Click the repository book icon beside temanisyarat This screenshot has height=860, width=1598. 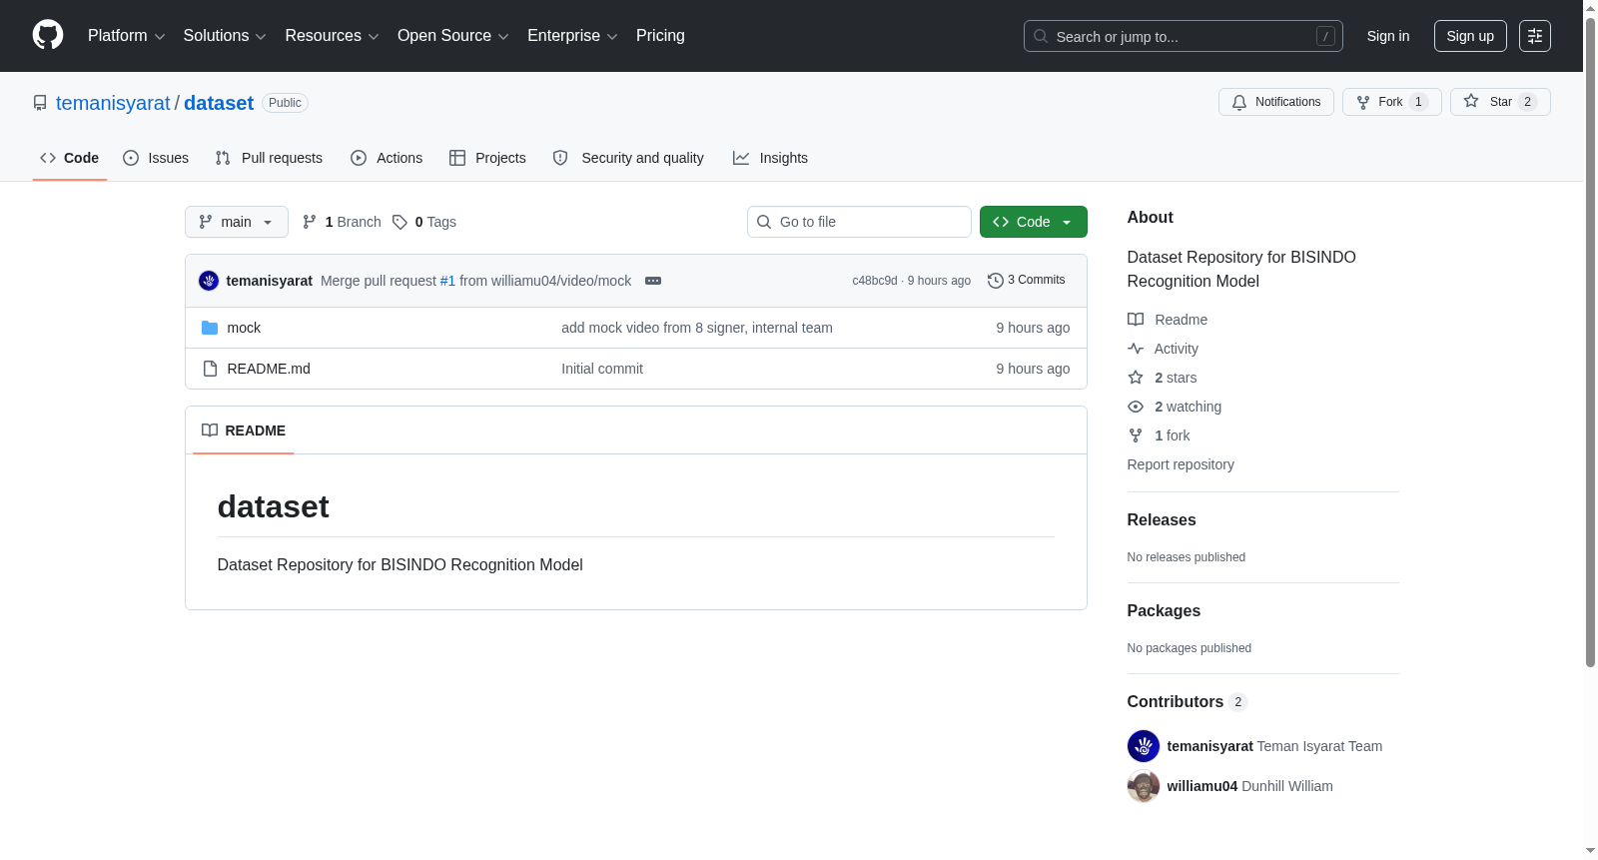click(x=40, y=103)
